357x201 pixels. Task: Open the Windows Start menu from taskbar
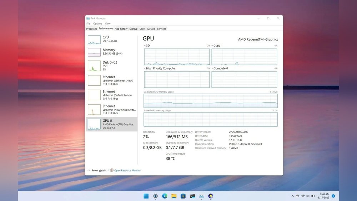146,196
